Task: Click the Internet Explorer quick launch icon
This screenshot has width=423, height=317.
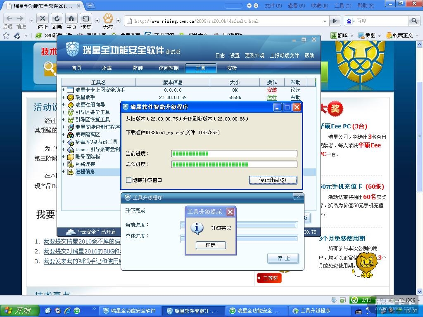Action: coord(67,310)
